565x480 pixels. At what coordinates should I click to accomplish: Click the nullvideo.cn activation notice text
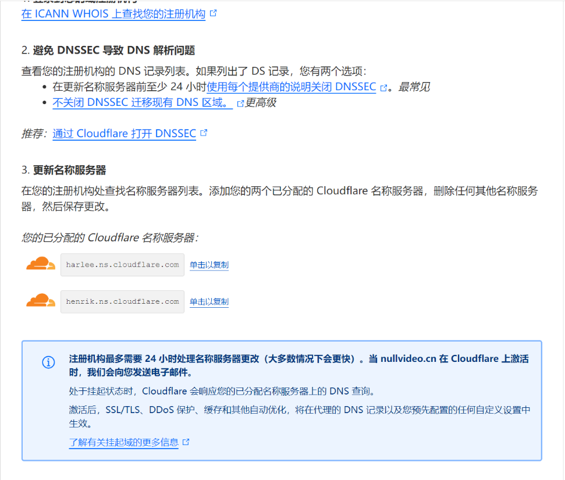coord(299,365)
